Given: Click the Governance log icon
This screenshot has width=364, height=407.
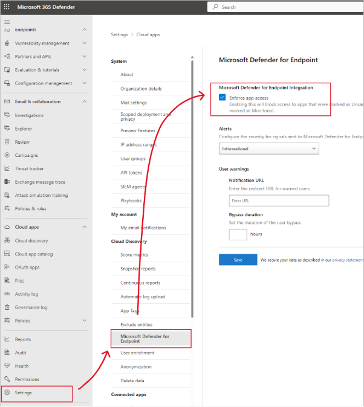Looking at the screenshot, I should pos(7,307).
